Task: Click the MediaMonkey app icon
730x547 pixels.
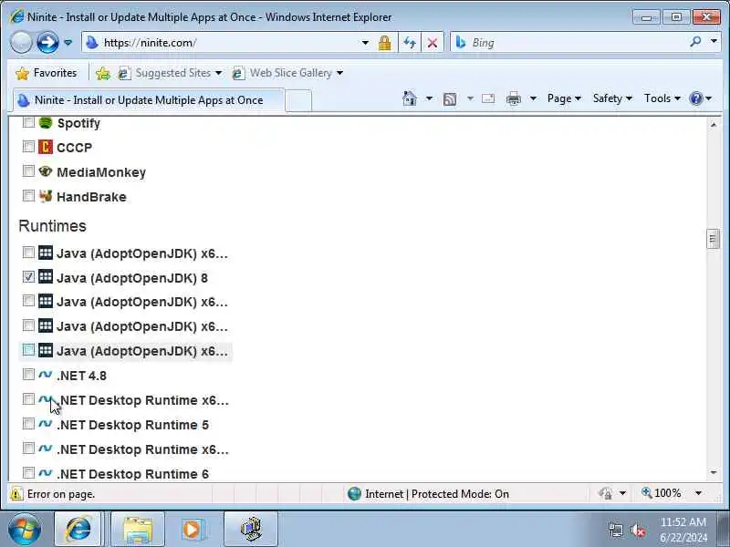Action: pos(45,171)
